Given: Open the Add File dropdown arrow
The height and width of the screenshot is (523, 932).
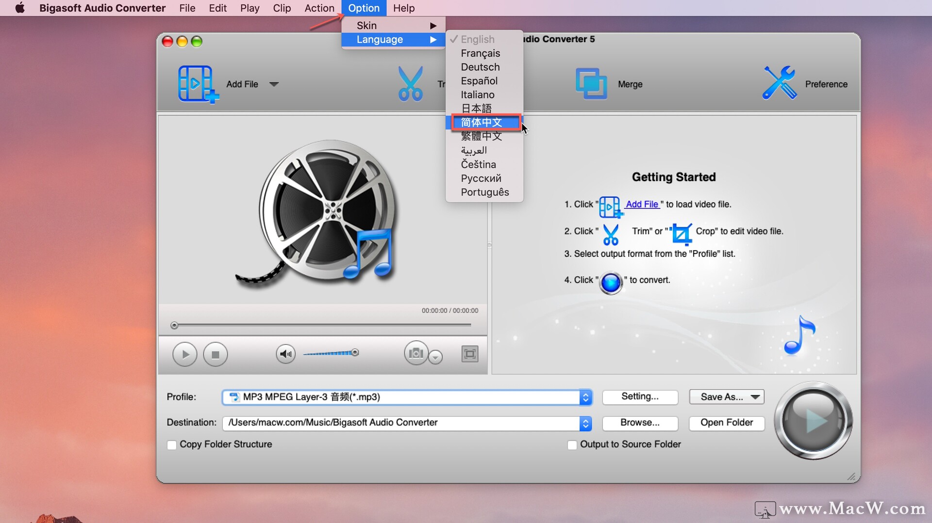Looking at the screenshot, I should click(274, 84).
